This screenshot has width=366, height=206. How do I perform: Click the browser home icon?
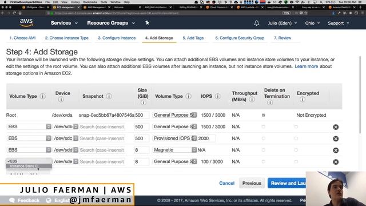(20, 13)
